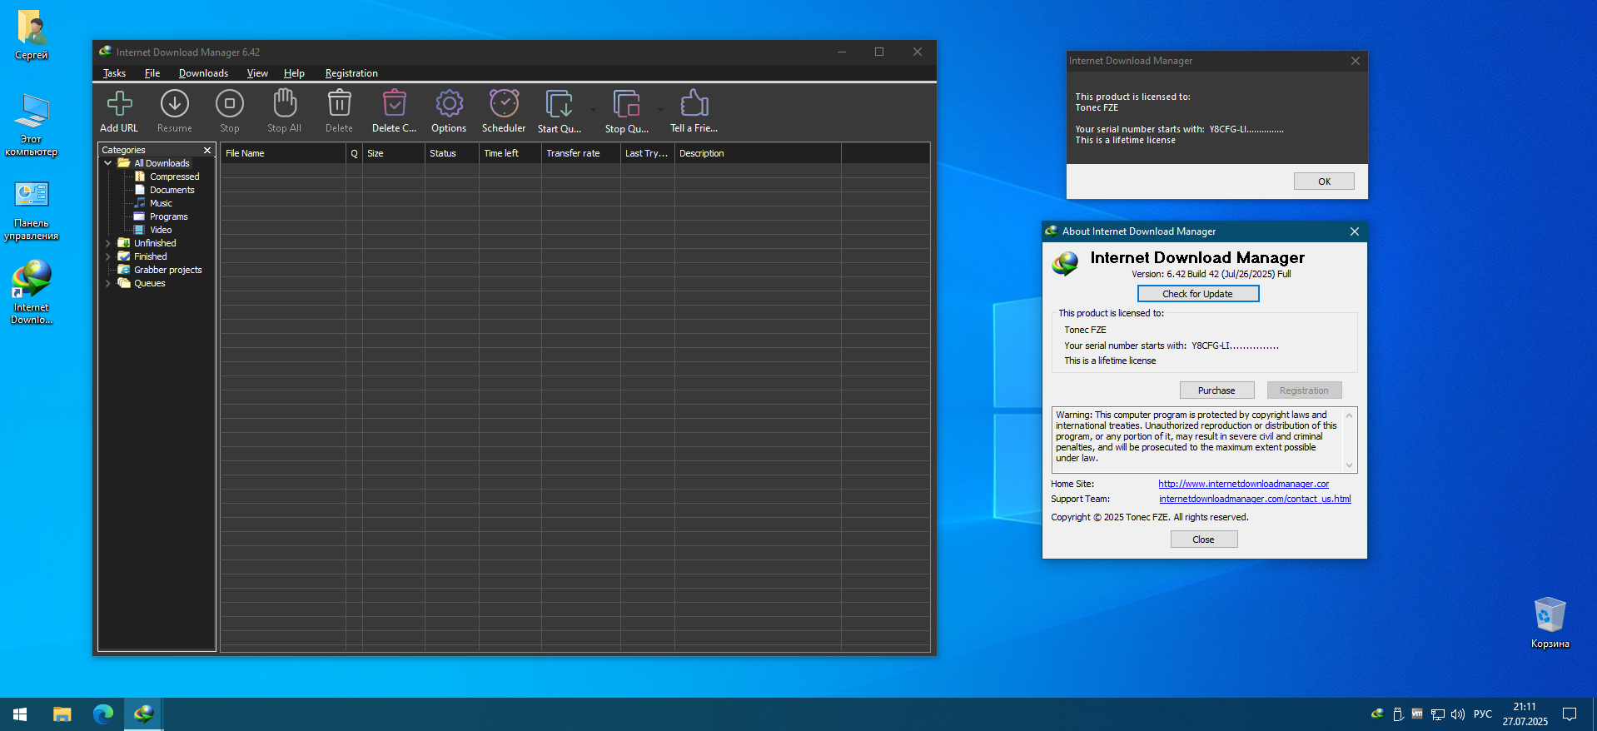Click Check for Update button

[x=1198, y=294]
